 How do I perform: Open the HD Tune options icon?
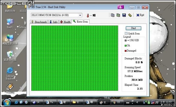(130, 15)
